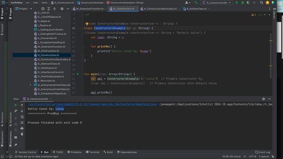Click pin tab icon in Run panel
This screenshot has height=159, width=283.
(x=16, y=145)
